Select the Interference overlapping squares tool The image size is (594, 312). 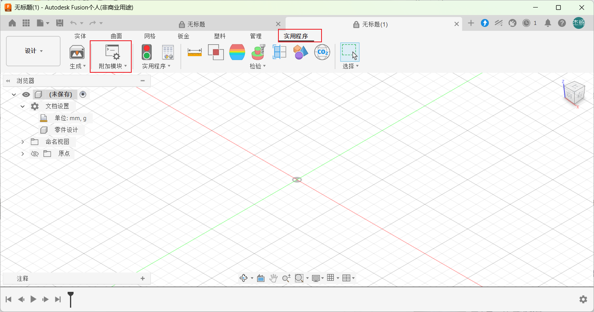(x=216, y=52)
